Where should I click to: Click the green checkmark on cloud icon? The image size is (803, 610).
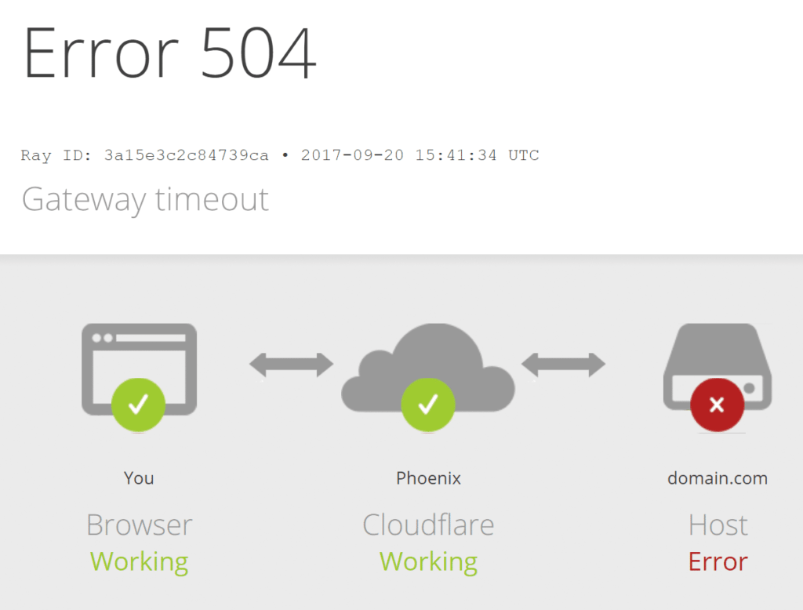point(428,405)
